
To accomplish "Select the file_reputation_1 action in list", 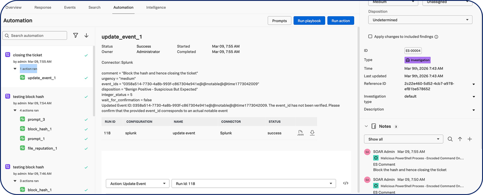I will (42, 148).
